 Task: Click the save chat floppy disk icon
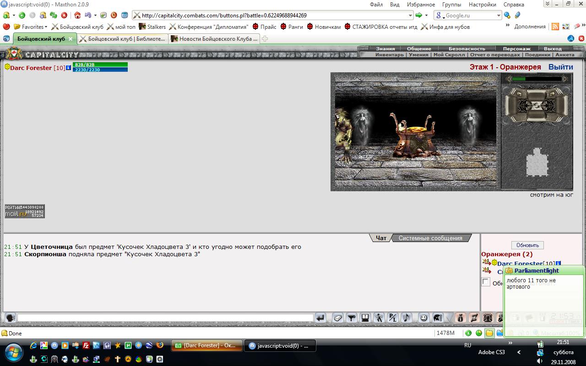point(365,318)
